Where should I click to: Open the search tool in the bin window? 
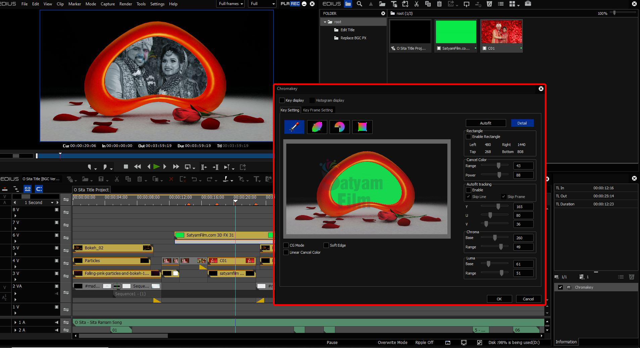(x=359, y=4)
